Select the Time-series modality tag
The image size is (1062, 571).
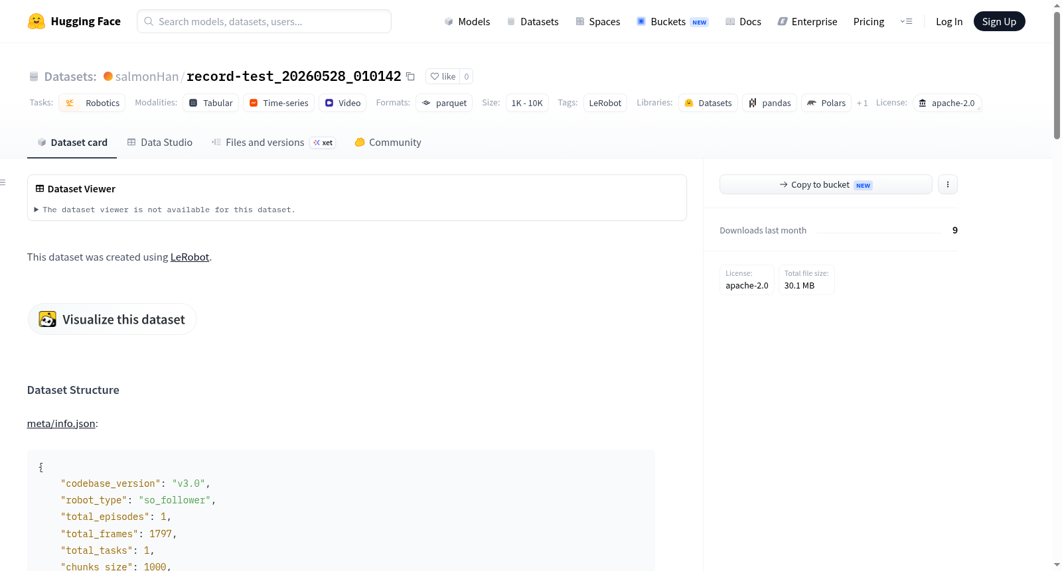[x=279, y=103]
